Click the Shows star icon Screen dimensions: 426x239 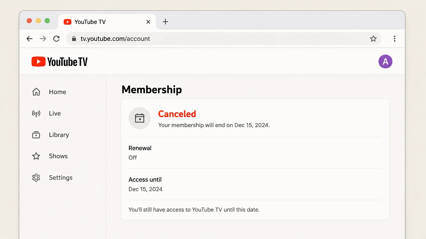click(x=36, y=156)
